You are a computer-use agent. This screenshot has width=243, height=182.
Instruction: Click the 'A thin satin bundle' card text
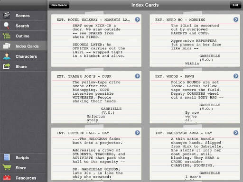(193, 139)
